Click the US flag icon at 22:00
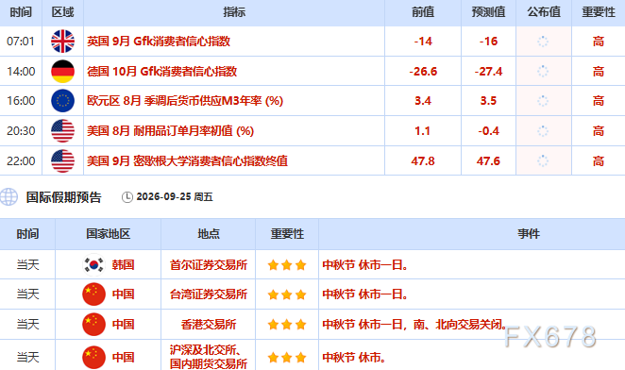 point(62,161)
